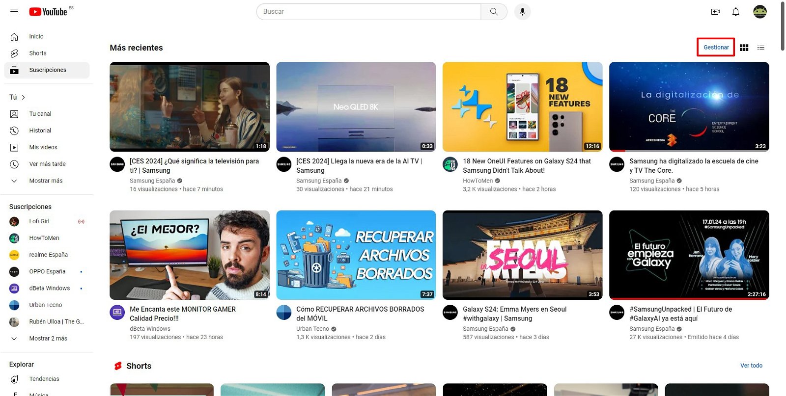Viewport: 786px width, 396px height.
Task: Open Rubén Ulloa channel
Action: click(x=47, y=321)
